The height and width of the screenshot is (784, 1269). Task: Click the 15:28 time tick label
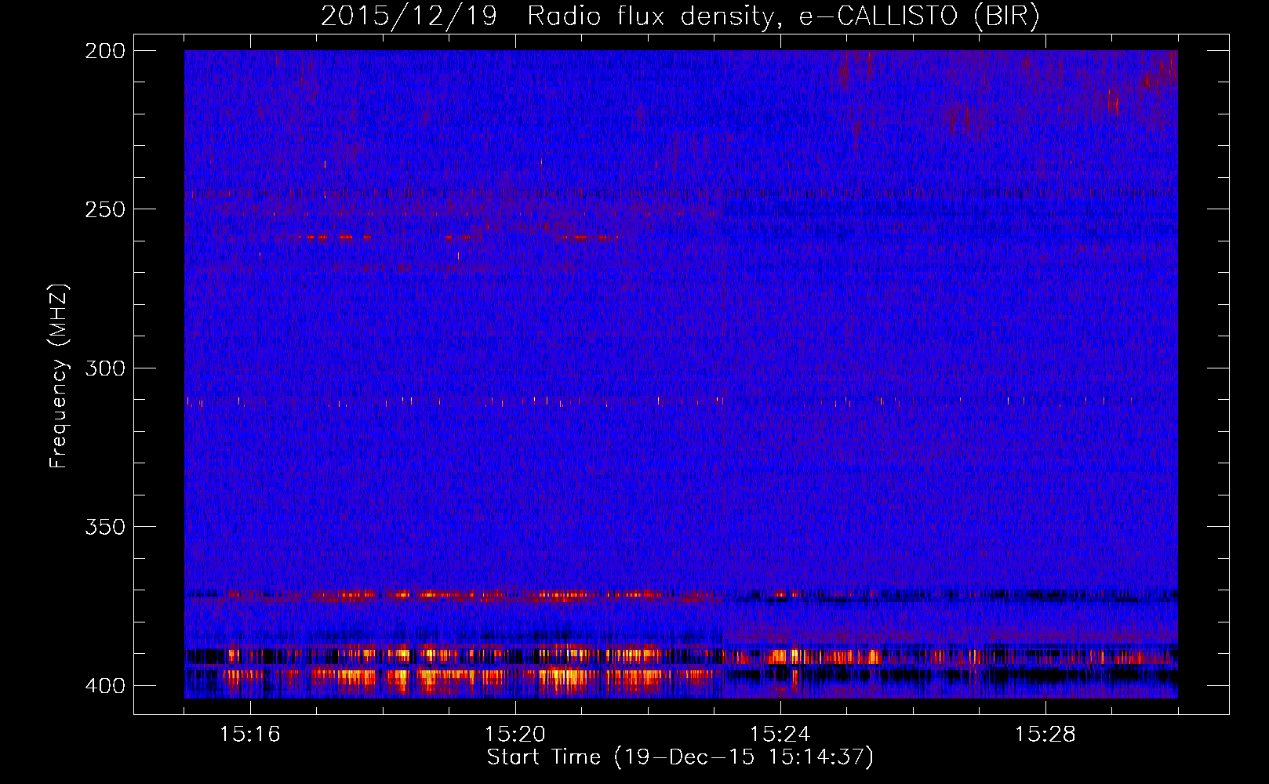pos(1045,734)
